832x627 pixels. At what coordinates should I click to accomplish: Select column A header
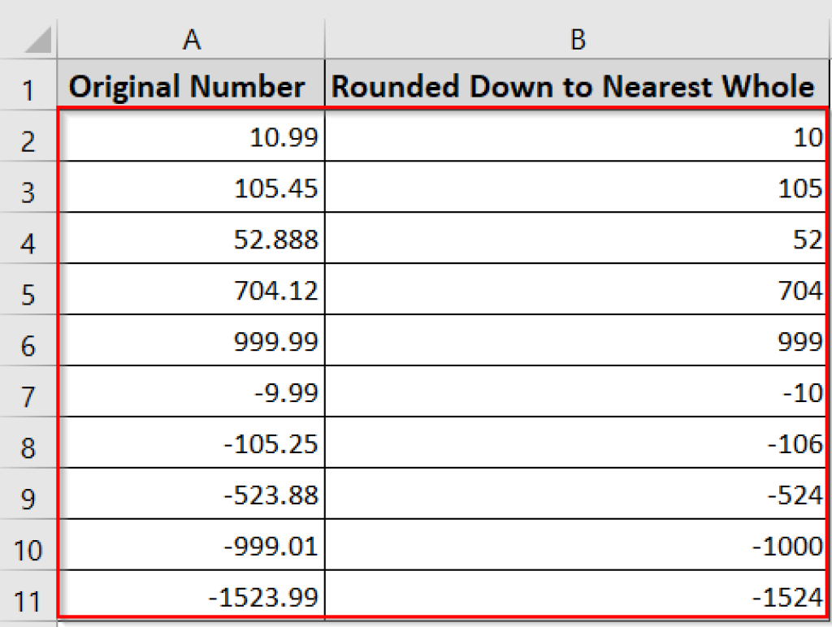192,37
